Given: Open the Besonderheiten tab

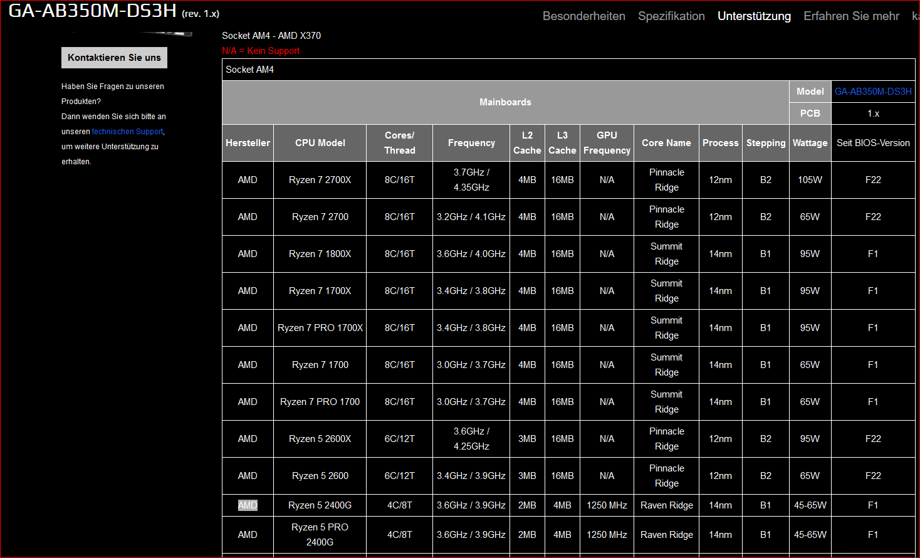Looking at the screenshot, I should click(x=583, y=16).
